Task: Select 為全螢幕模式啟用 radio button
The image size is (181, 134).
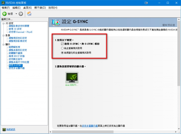Action: 62,48
